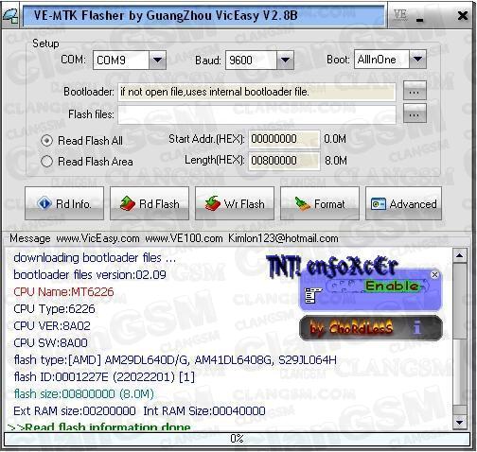Click the downloading bootloader files line

point(95,258)
